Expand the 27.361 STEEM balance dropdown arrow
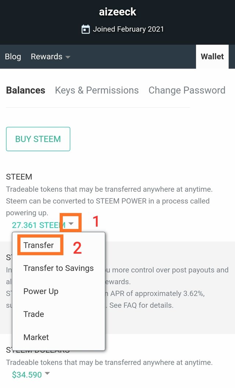Screen dimensions: 235x388 pyautogui.click(x=71, y=224)
